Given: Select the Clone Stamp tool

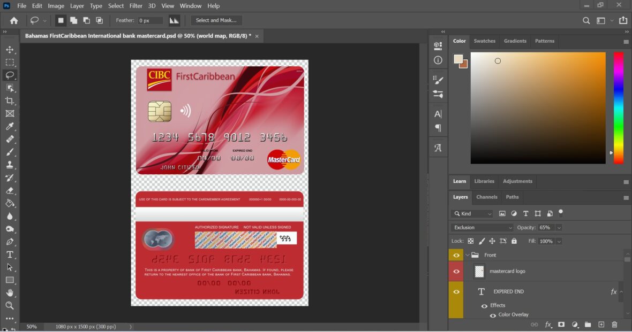Looking at the screenshot, I should 10,165.
